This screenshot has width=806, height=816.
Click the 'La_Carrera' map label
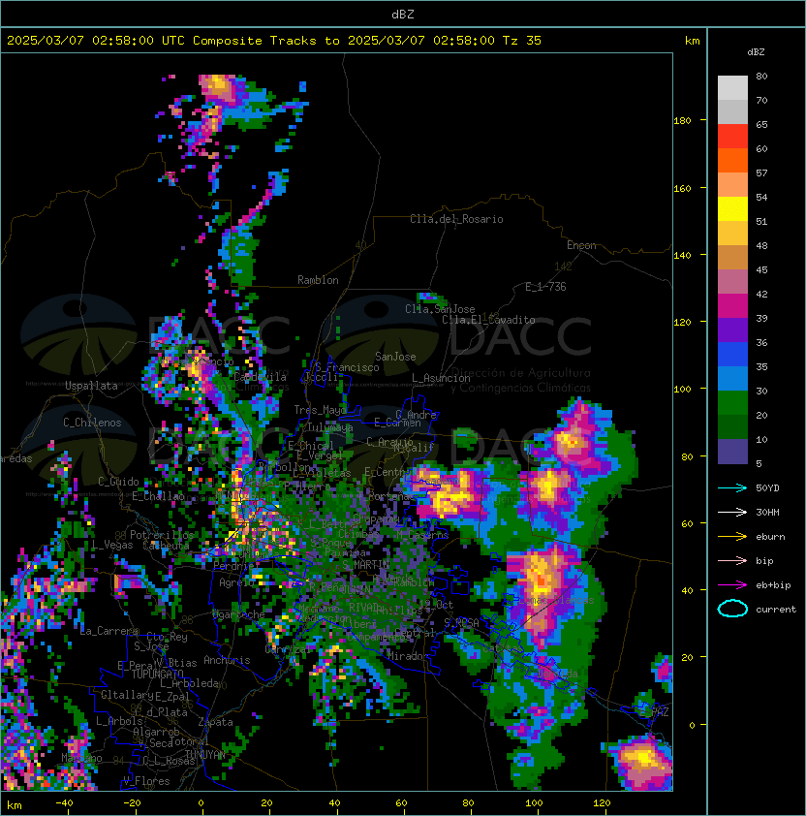(109, 631)
